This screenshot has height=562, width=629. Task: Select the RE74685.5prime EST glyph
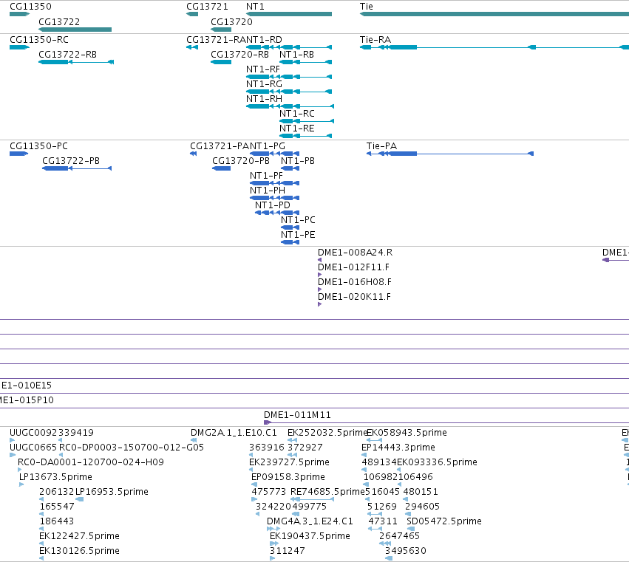312,499
